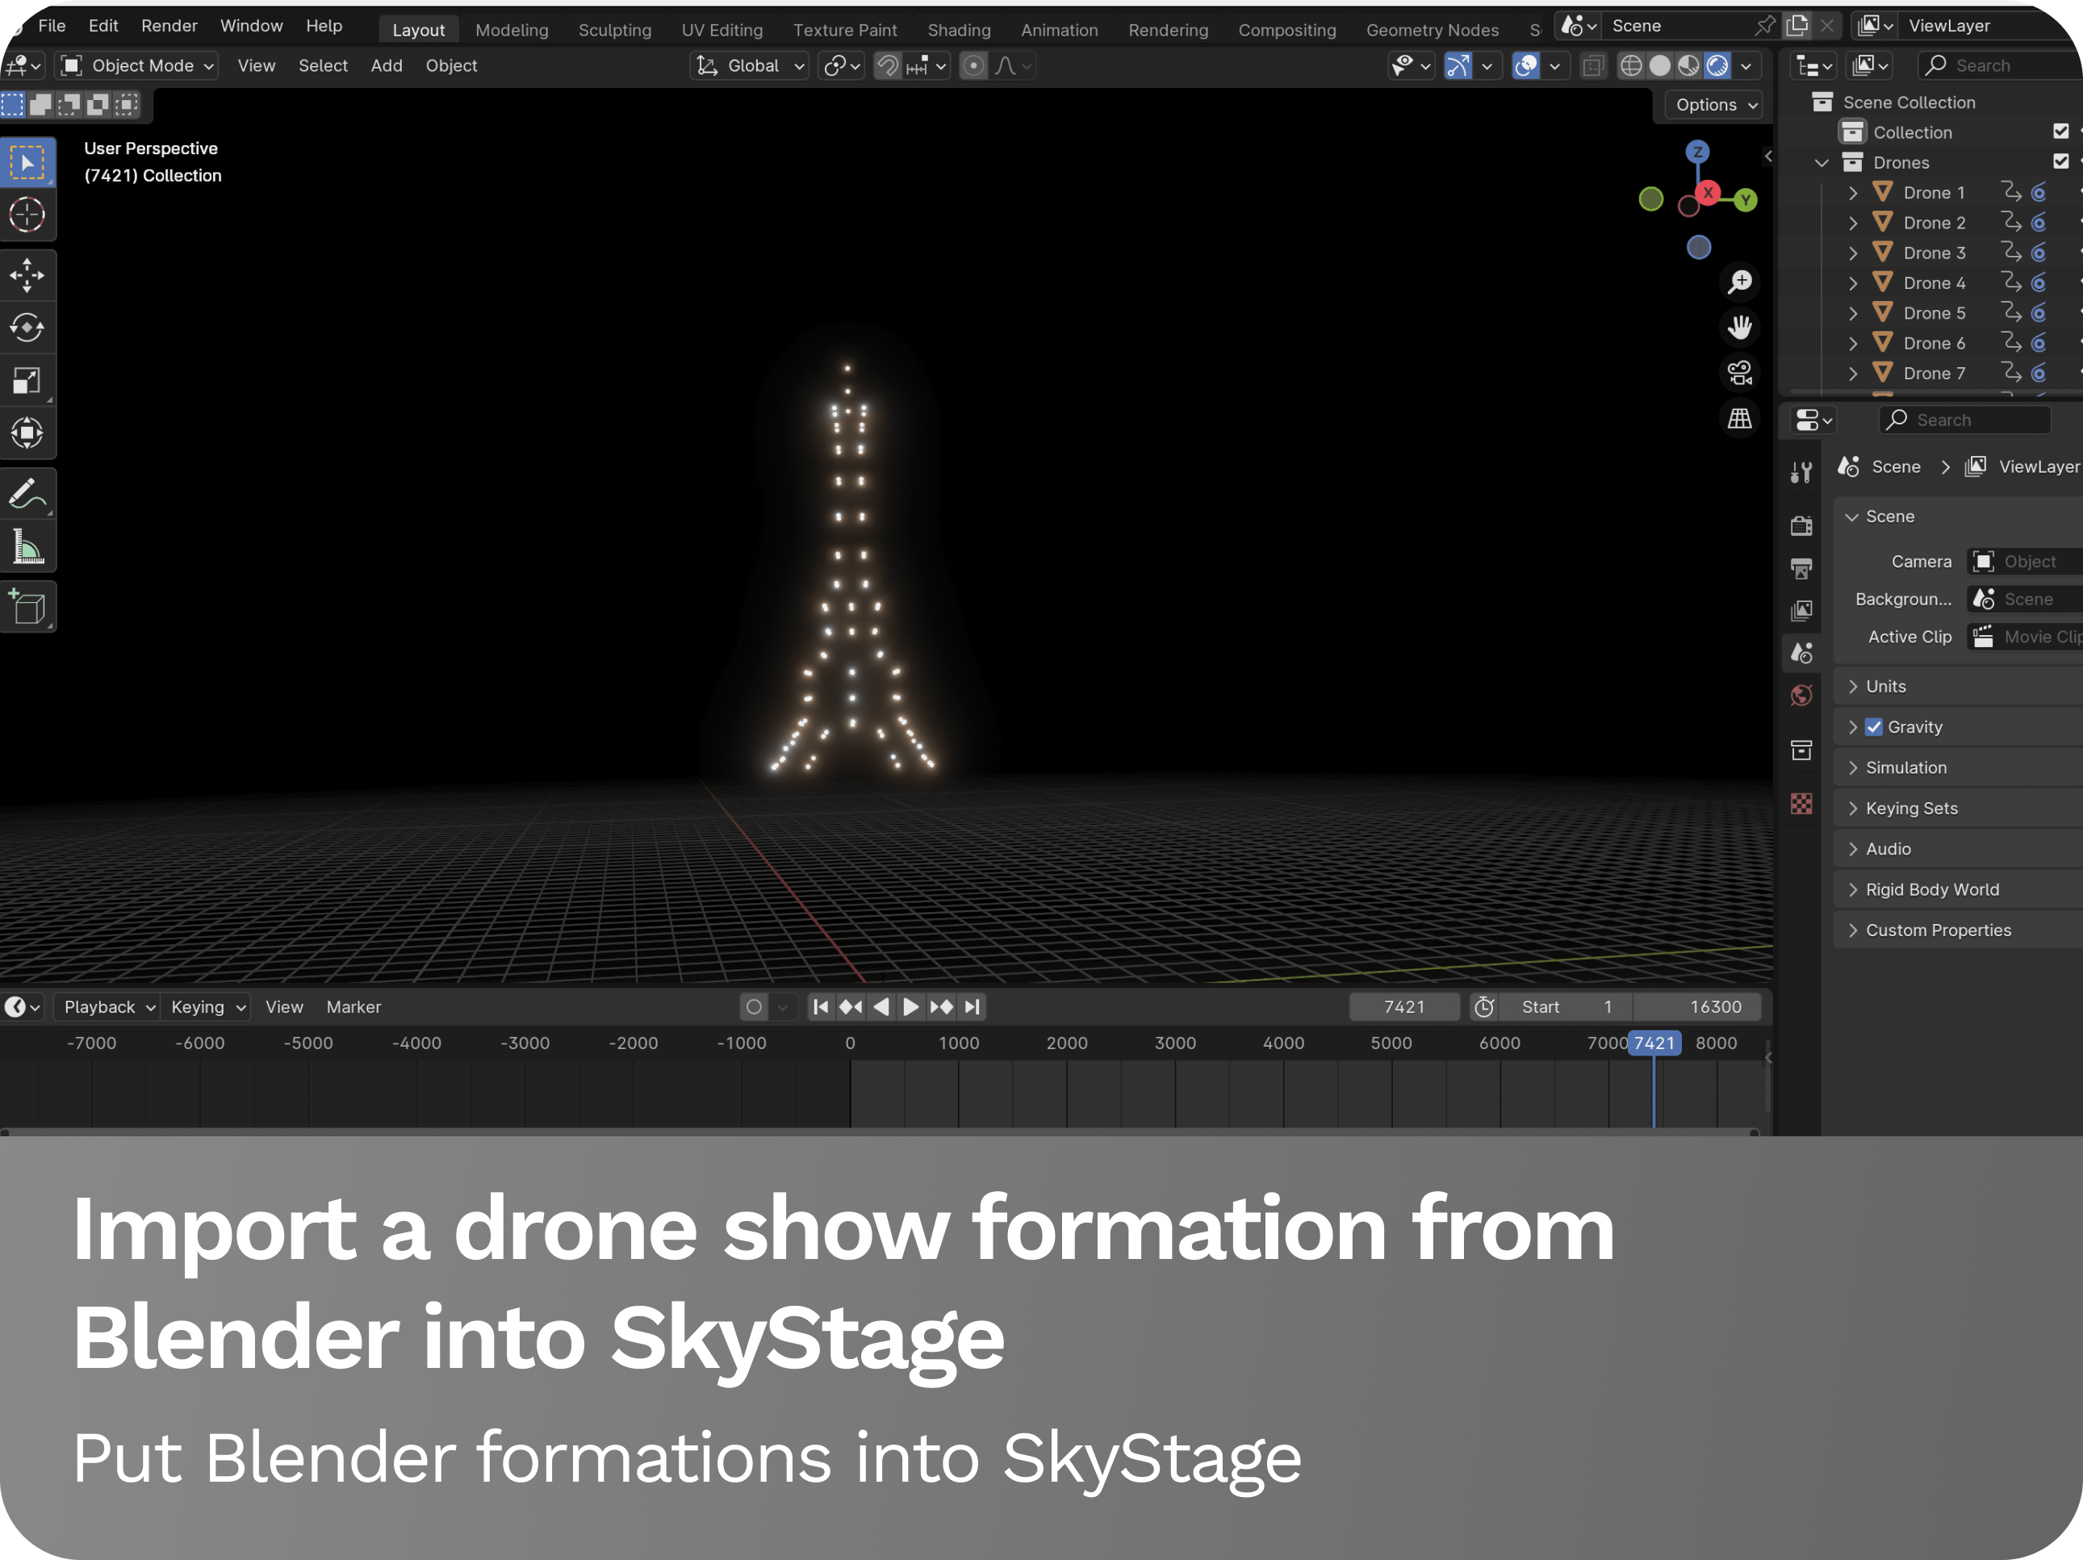Viewport: 2083px width, 1560px height.
Task: Switch to wireframe viewport shading
Action: (1631, 66)
